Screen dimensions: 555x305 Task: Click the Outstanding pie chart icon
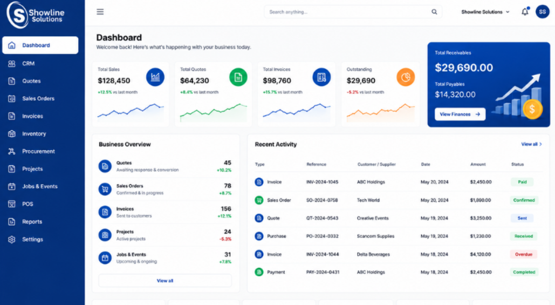406,77
